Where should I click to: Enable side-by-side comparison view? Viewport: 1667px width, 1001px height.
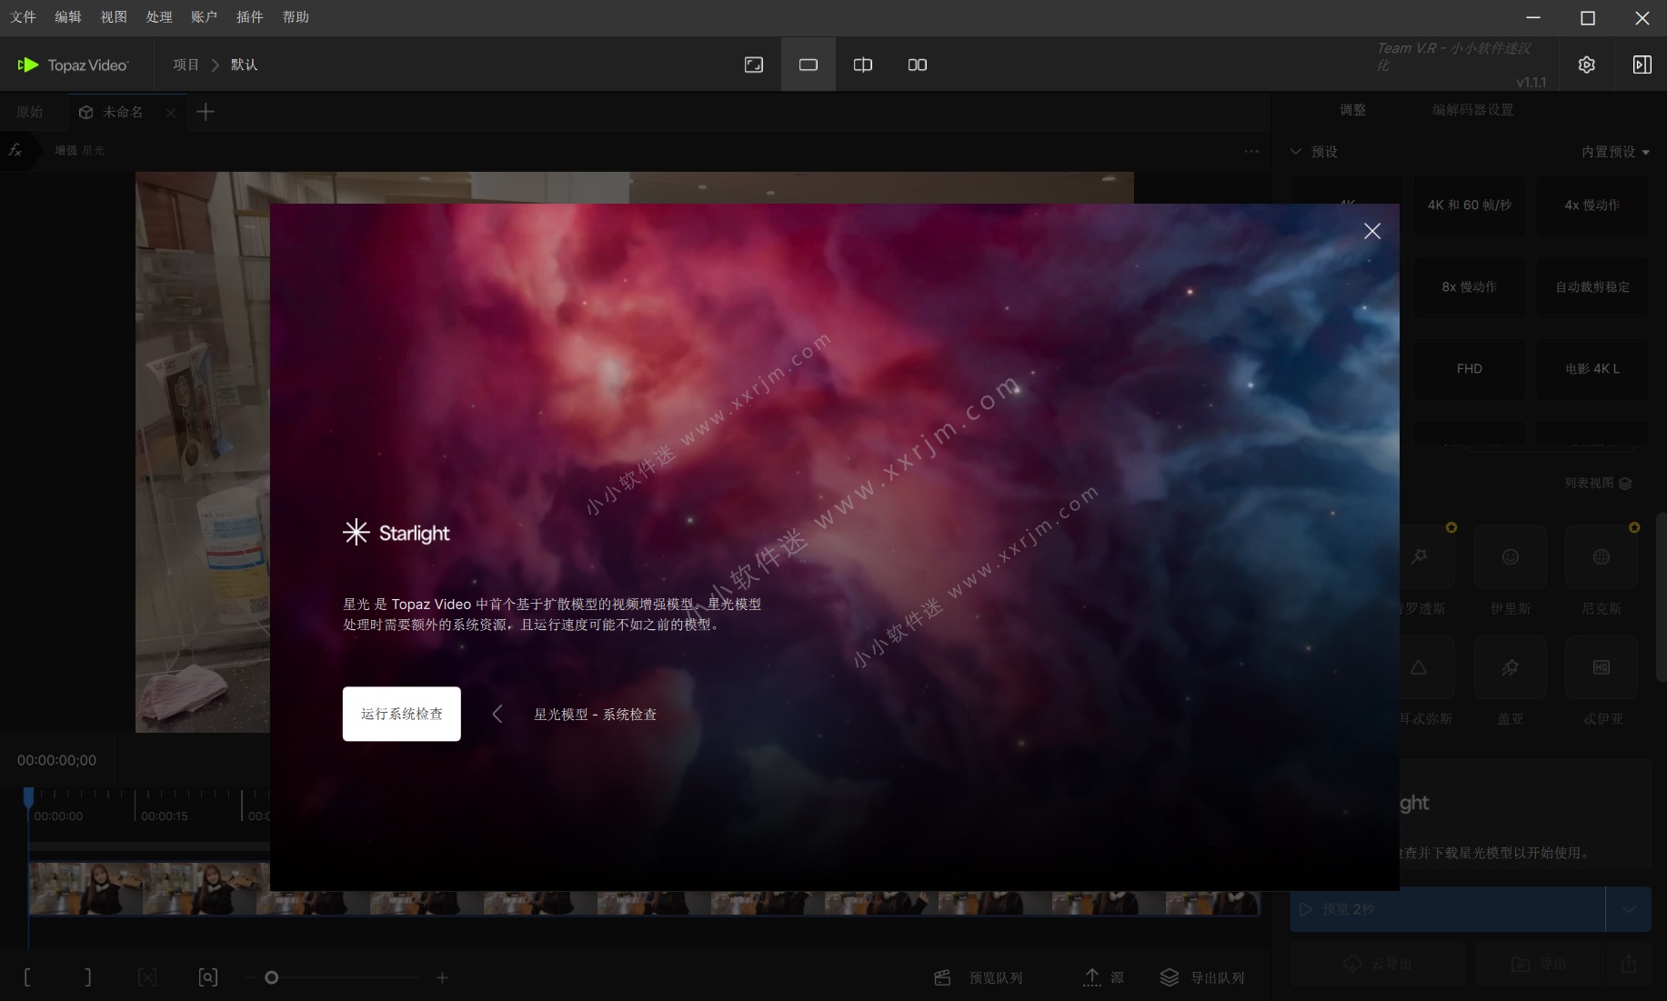coord(917,64)
